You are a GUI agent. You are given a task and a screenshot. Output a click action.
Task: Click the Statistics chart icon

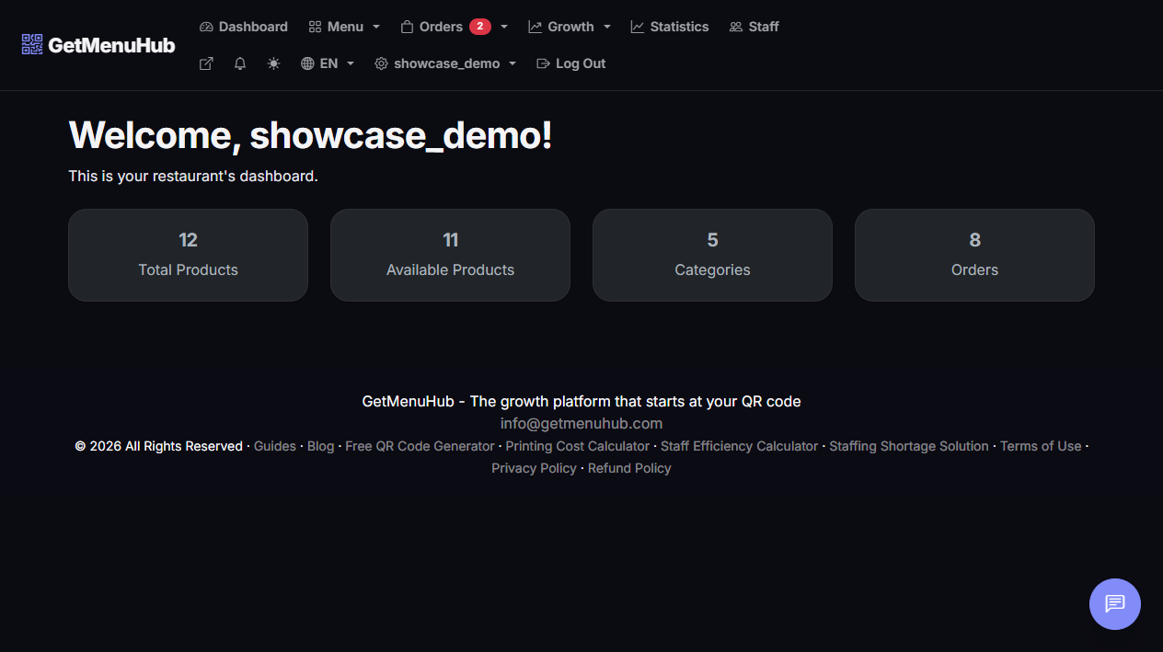click(638, 27)
